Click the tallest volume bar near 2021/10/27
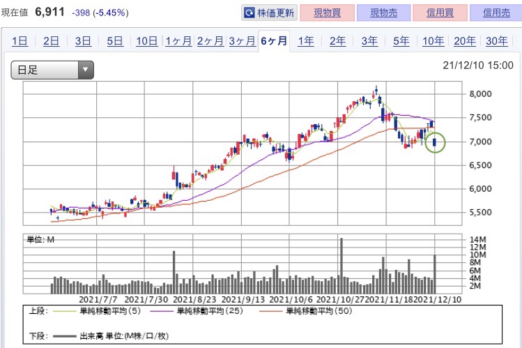The height and width of the screenshot is (348, 522). click(x=341, y=266)
